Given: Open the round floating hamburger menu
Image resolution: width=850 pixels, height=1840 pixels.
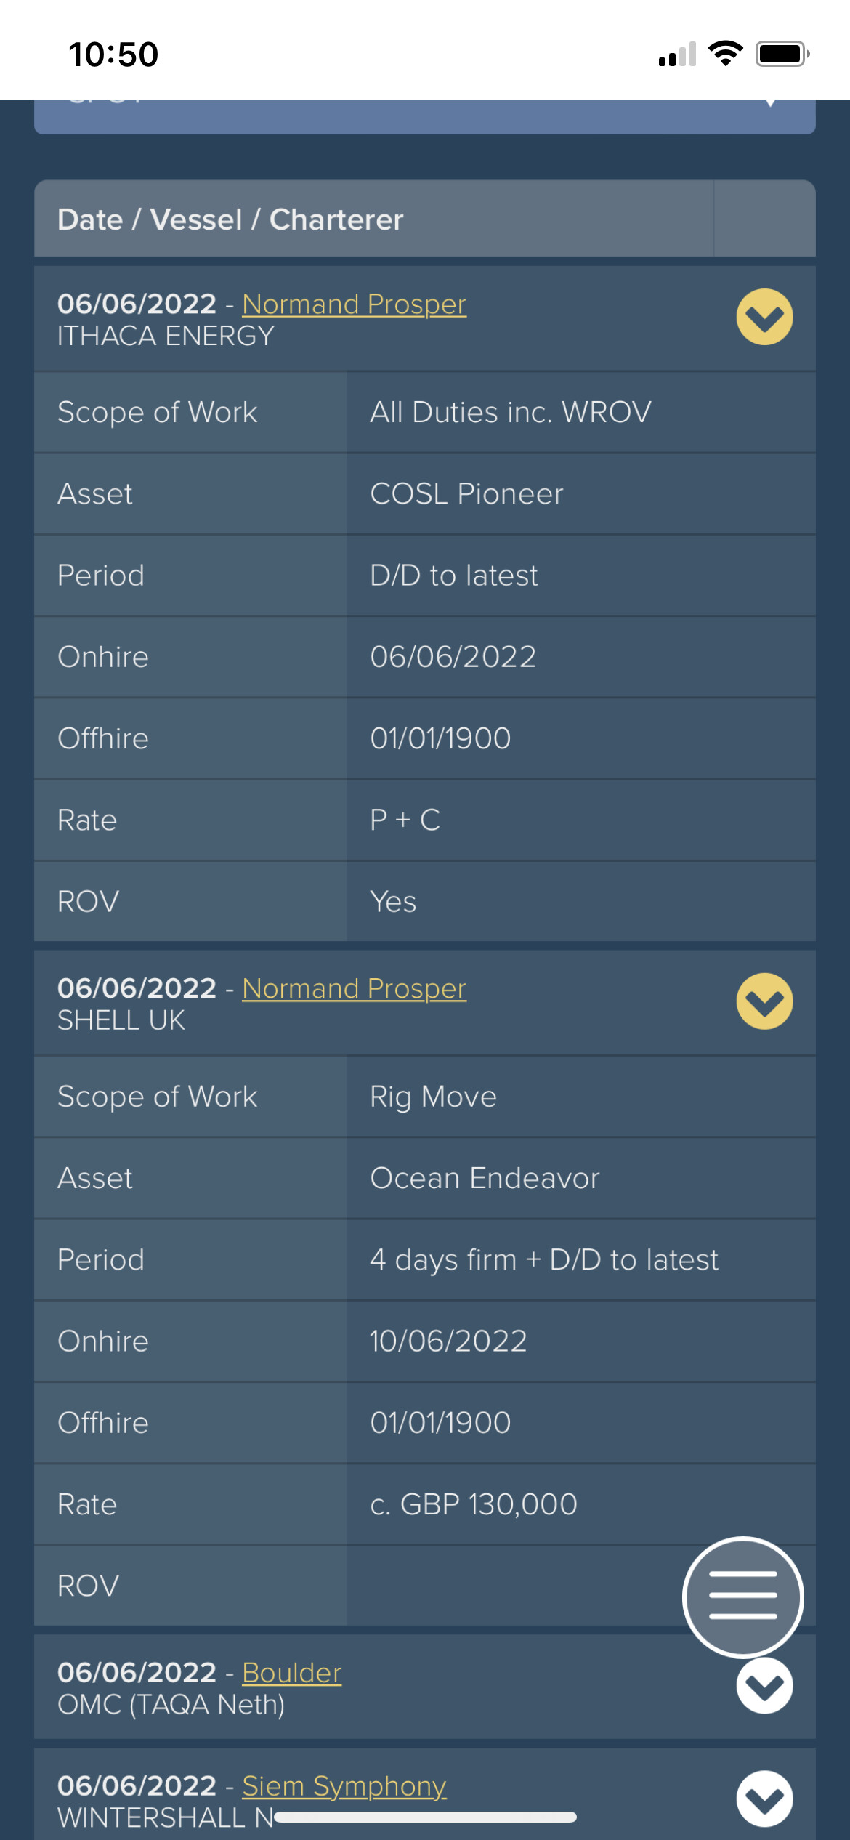Looking at the screenshot, I should (742, 1597).
